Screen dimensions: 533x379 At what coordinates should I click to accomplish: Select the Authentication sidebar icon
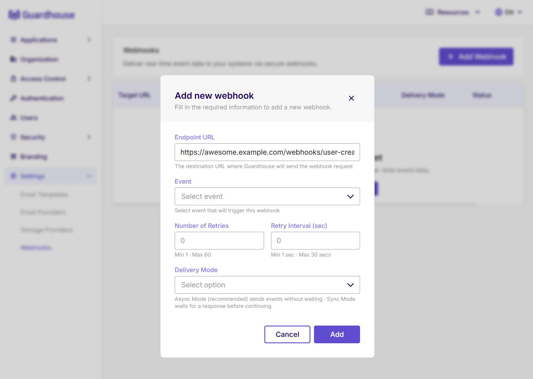click(x=13, y=98)
